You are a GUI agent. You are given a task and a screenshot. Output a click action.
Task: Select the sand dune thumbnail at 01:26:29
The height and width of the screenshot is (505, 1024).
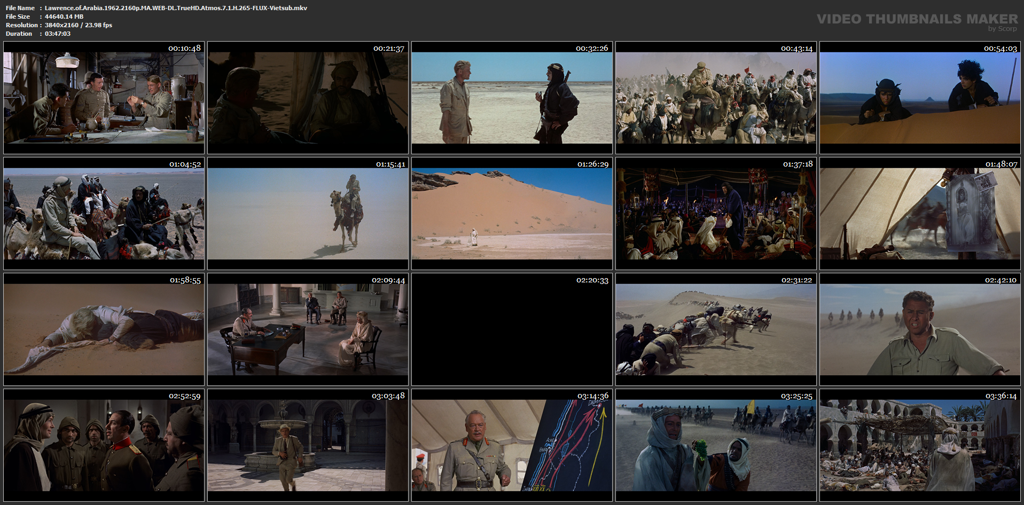pyautogui.click(x=512, y=214)
